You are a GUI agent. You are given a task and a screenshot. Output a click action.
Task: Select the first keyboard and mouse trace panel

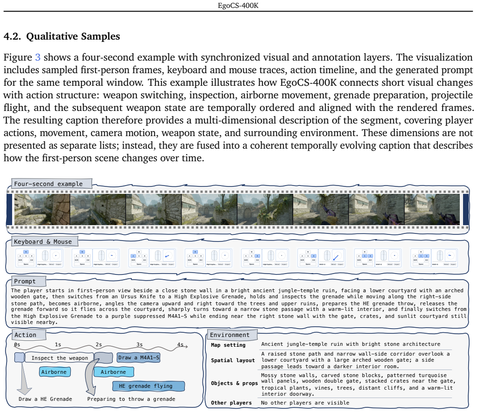pyautogui.click(x=39, y=258)
